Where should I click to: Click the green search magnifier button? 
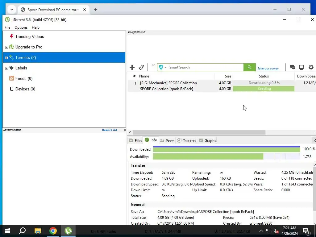tap(249, 67)
